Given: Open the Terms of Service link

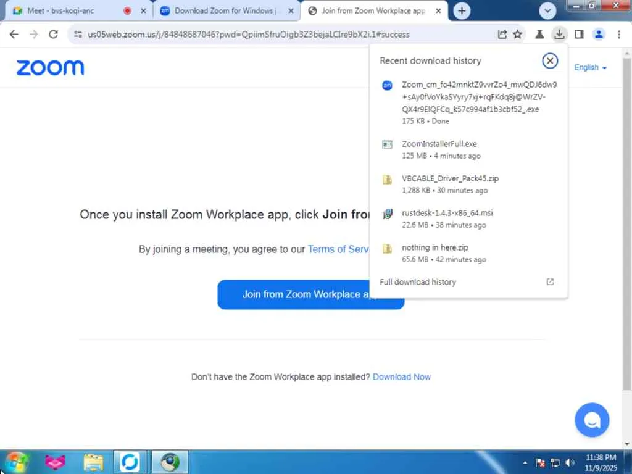Looking at the screenshot, I should coord(338,249).
